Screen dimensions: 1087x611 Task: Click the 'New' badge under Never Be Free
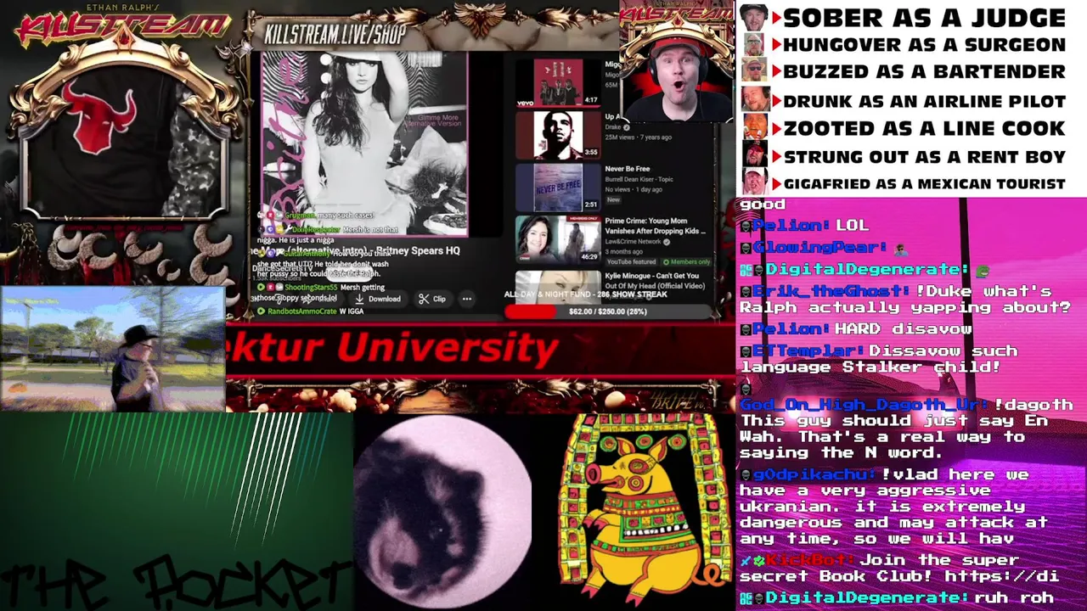tap(613, 199)
